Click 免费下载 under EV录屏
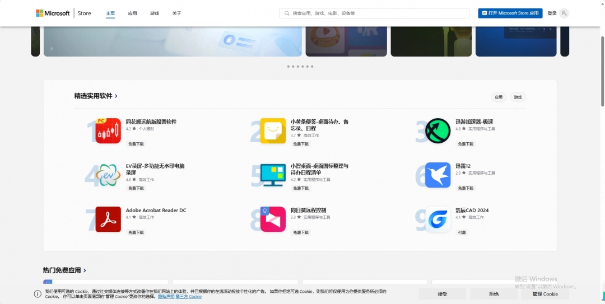 pos(136,188)
